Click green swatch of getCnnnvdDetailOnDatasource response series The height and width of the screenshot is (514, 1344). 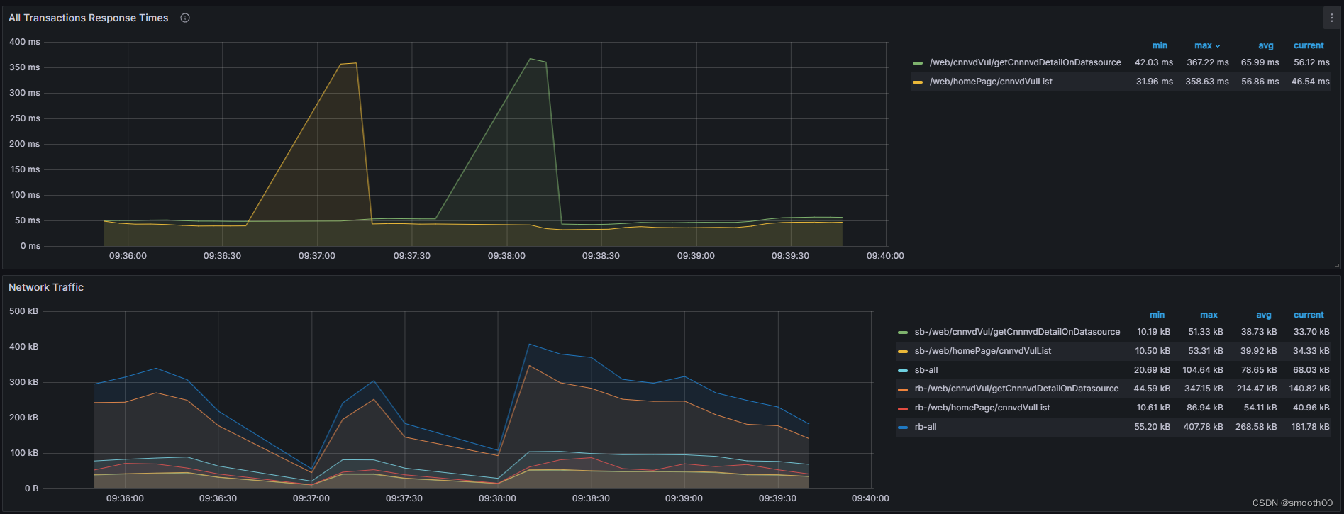coord(918,63)
